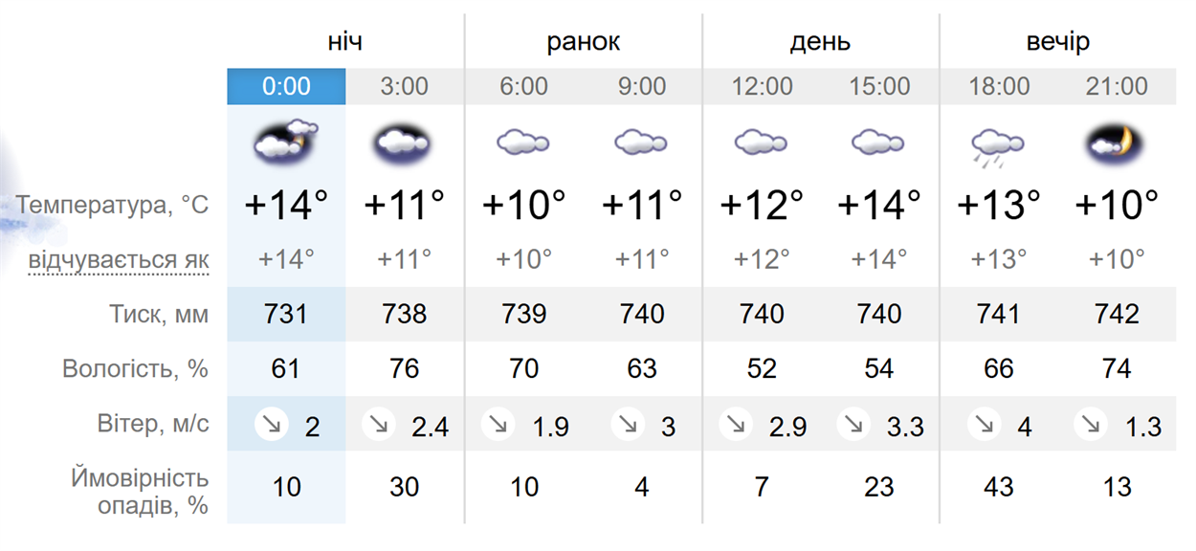Click the wind arrow beside 4 m/s
Viewport: 1196px width, 551px height.
pyautogui.click(x=985, y=424)
